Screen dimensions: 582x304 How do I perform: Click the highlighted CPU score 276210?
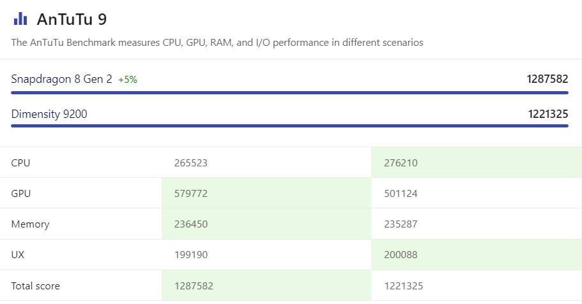tap(401, 163)
